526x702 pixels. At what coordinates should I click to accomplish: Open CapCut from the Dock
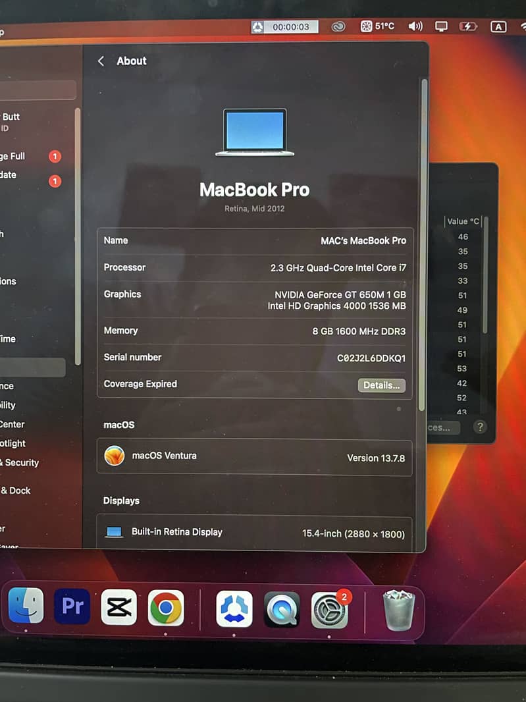click(x=118, y=607)
